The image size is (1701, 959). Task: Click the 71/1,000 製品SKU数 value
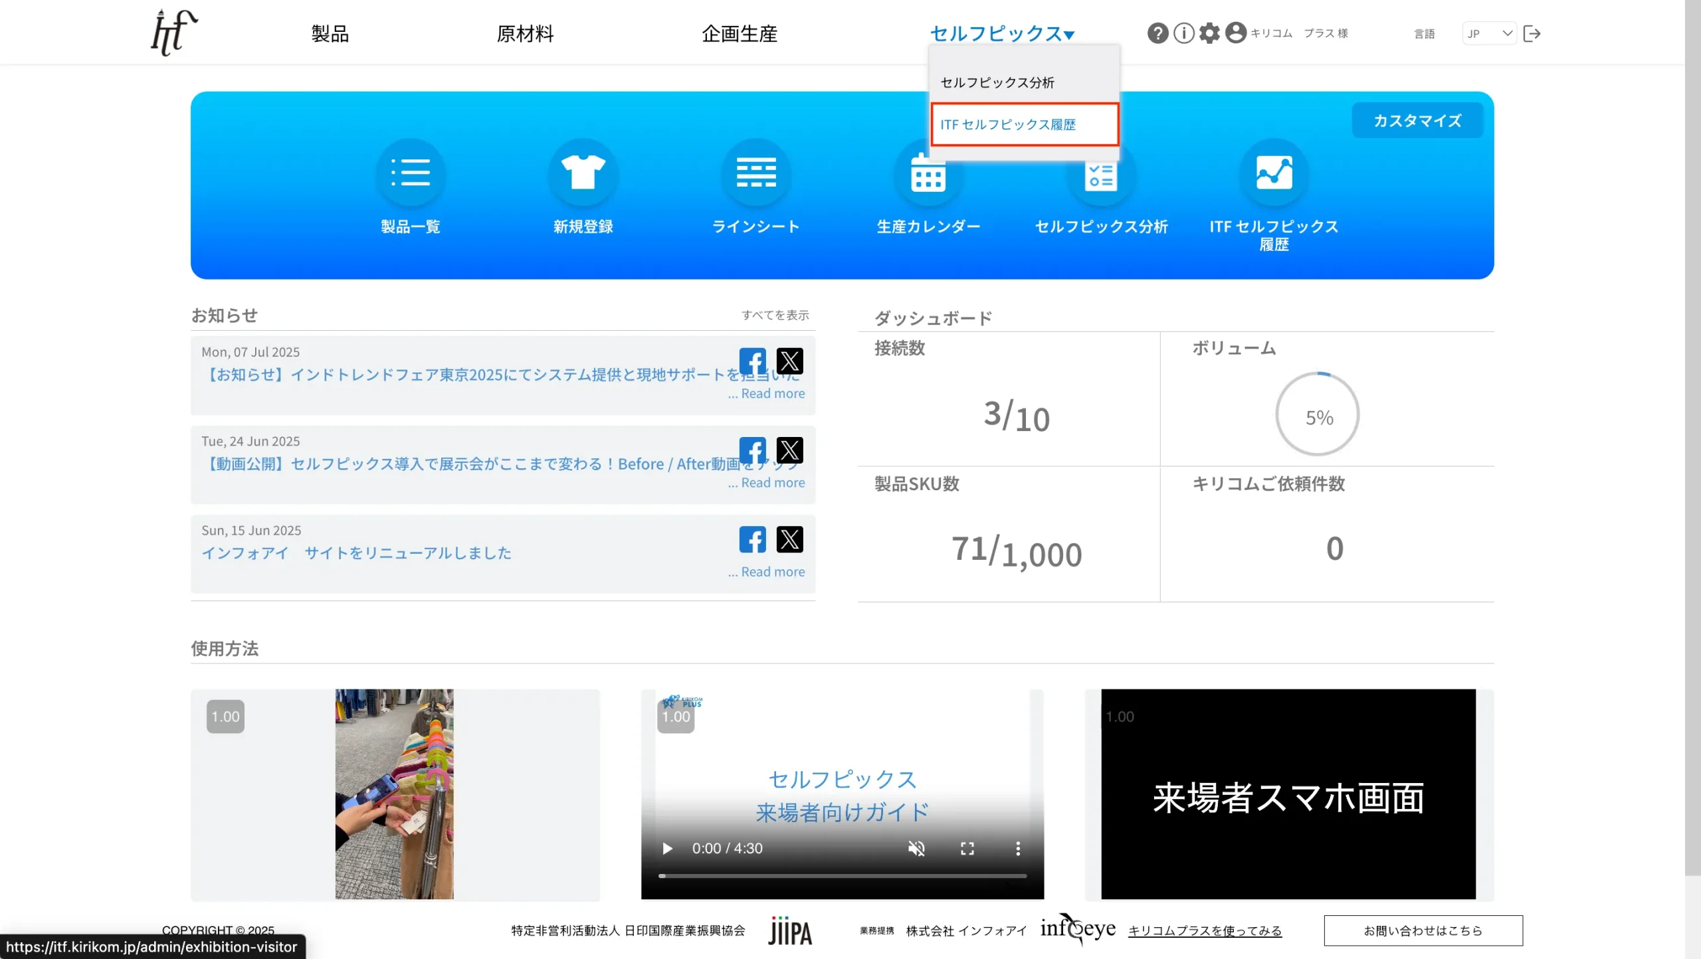[x=1017, y=551]
